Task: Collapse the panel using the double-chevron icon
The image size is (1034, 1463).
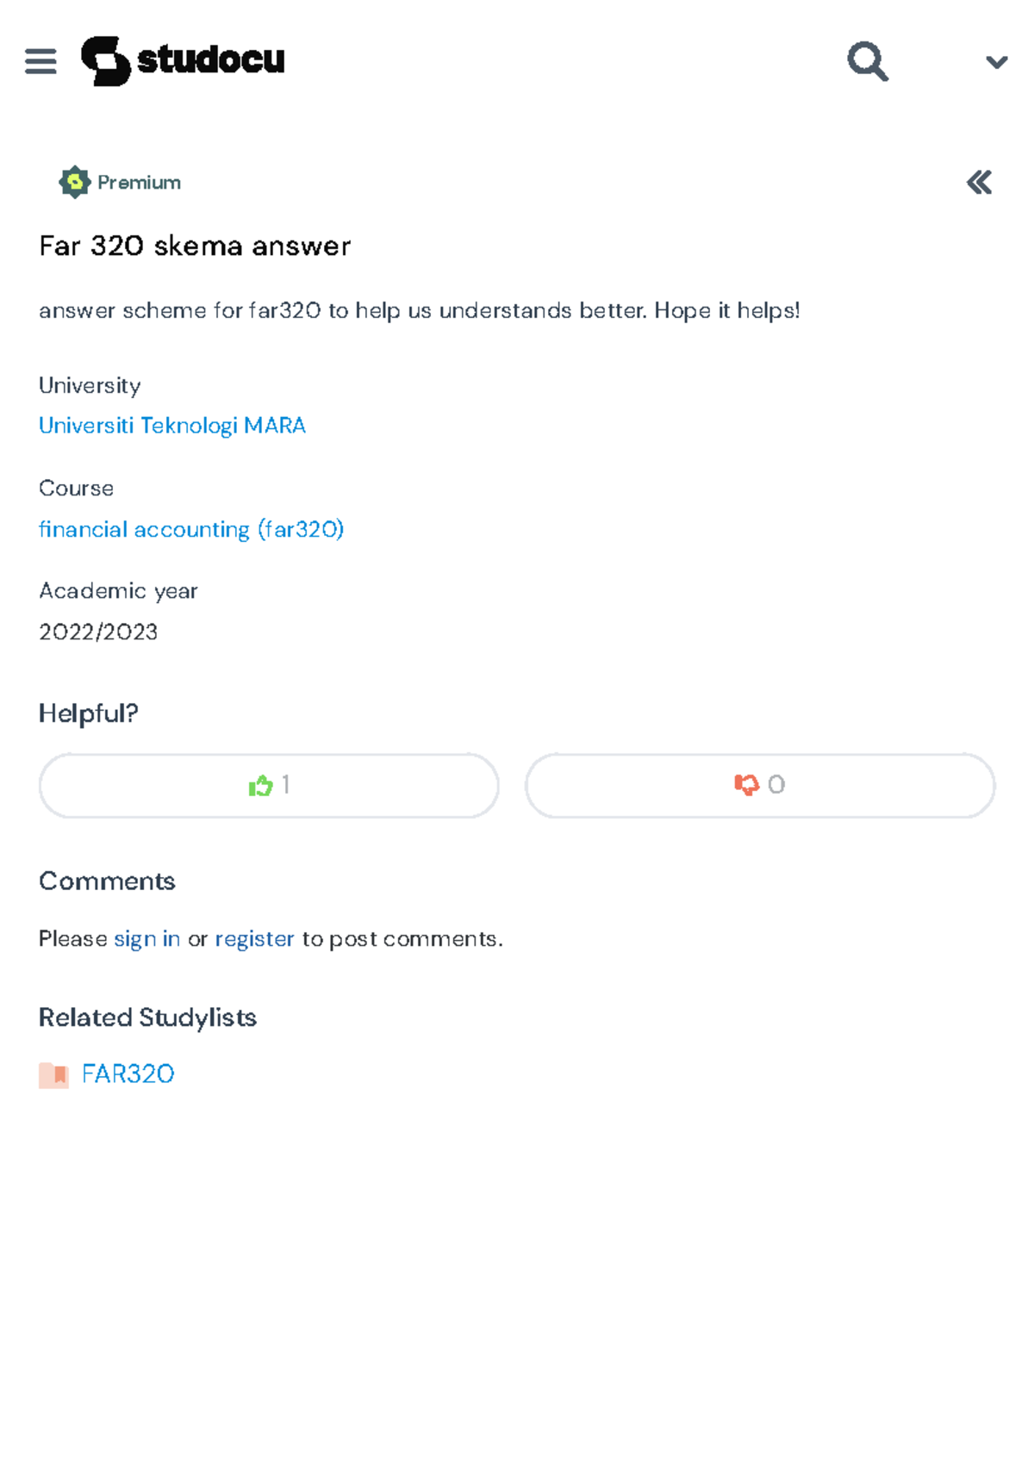Action: point(978,182)
